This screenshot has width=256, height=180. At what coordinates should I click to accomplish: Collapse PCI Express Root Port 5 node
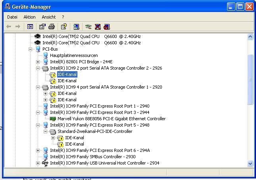pos(38,125)
